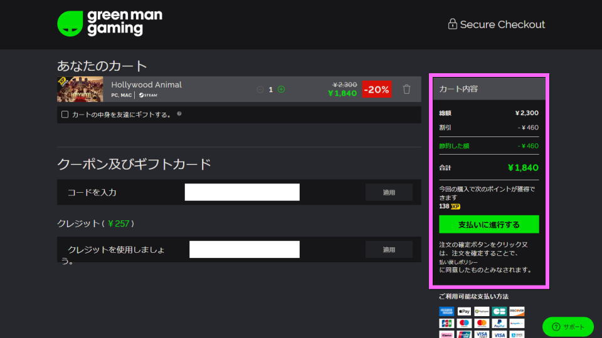Apply the coupon code with 適用 button
Image resolution: width=602 pixels, height=338 pixels.
tap(389, 192)
